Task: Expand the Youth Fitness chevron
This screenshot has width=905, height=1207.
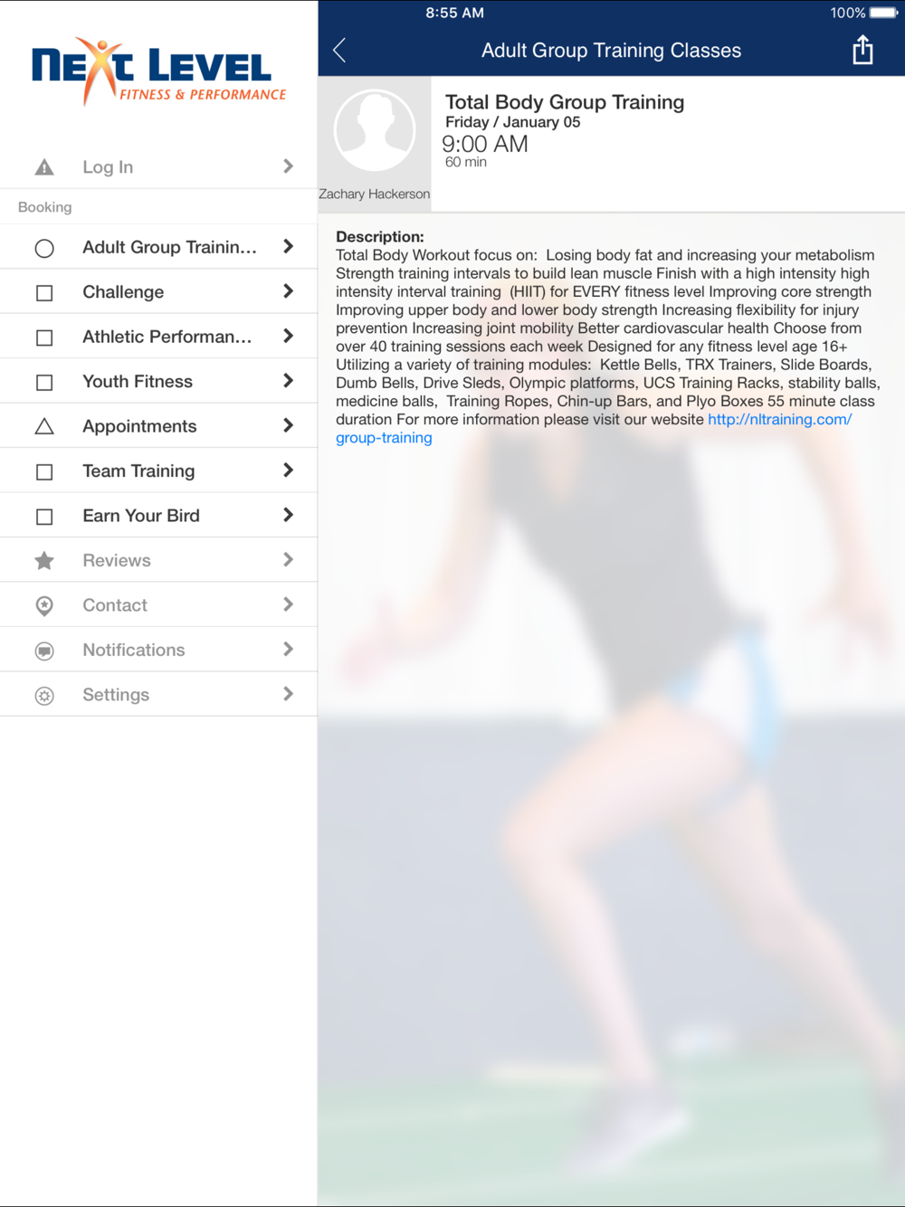Action: click(x=288, y=381)
